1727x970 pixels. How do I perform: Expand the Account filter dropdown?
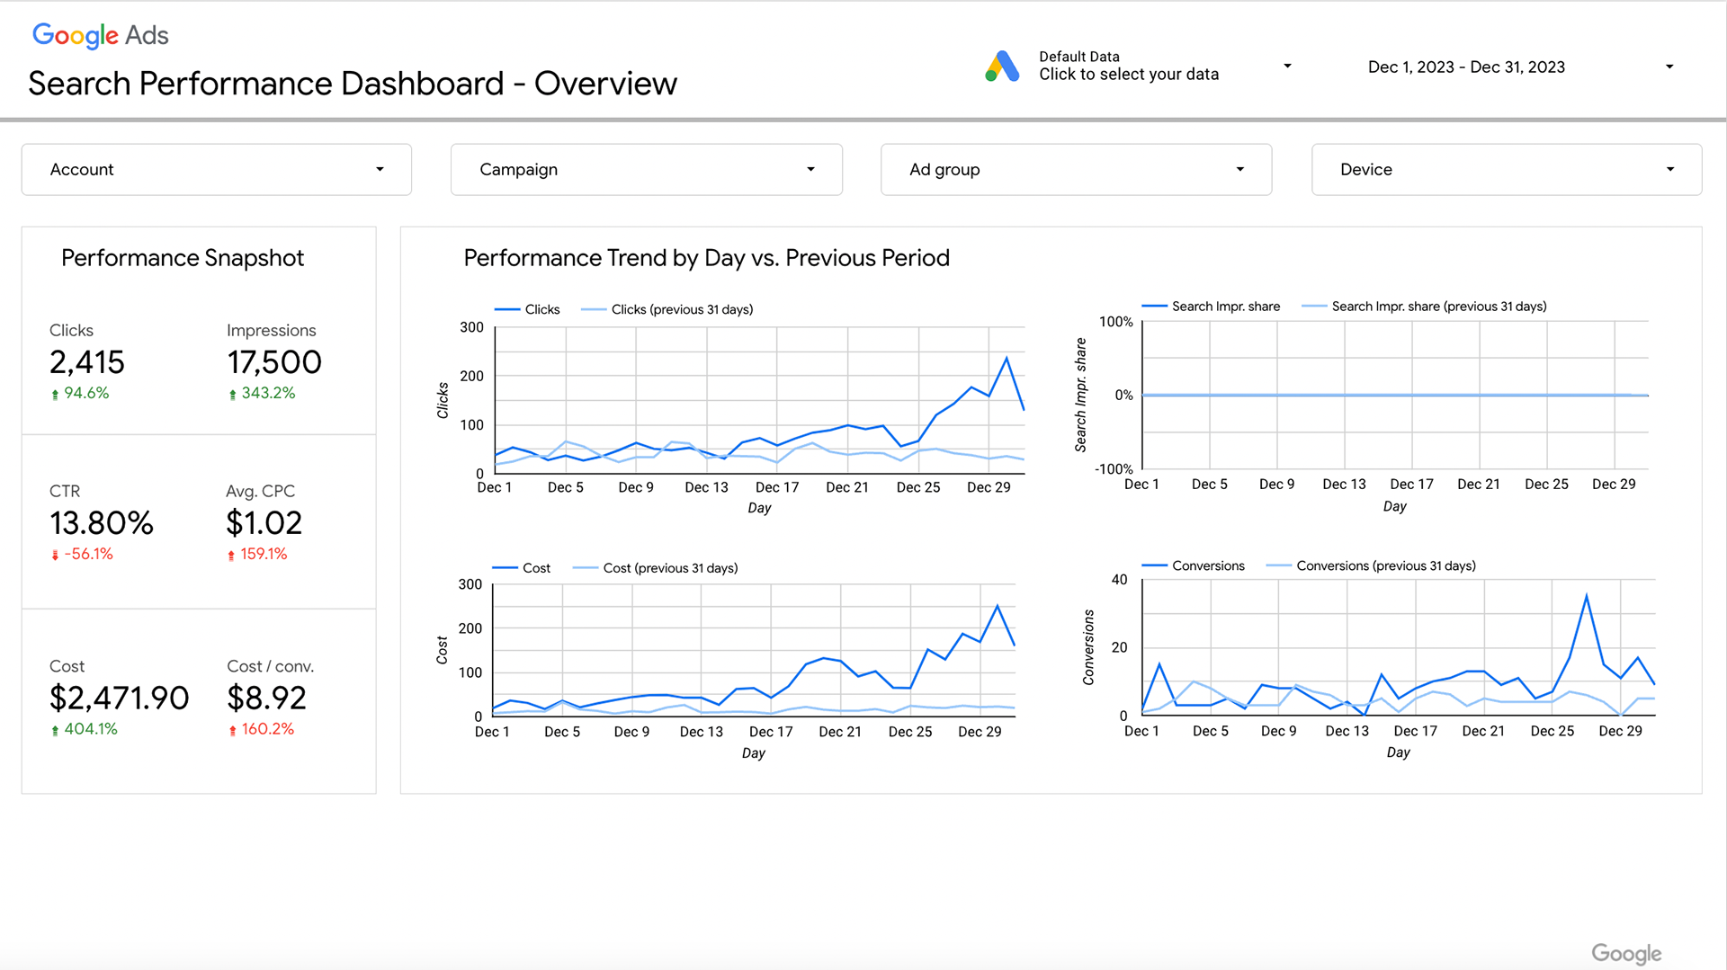[x=217, y=169]
